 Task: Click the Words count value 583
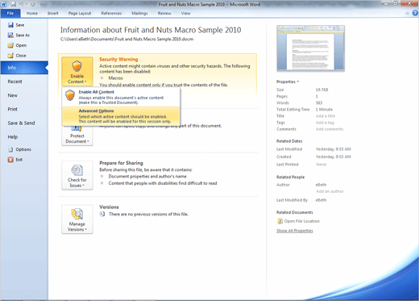[319, 103]
